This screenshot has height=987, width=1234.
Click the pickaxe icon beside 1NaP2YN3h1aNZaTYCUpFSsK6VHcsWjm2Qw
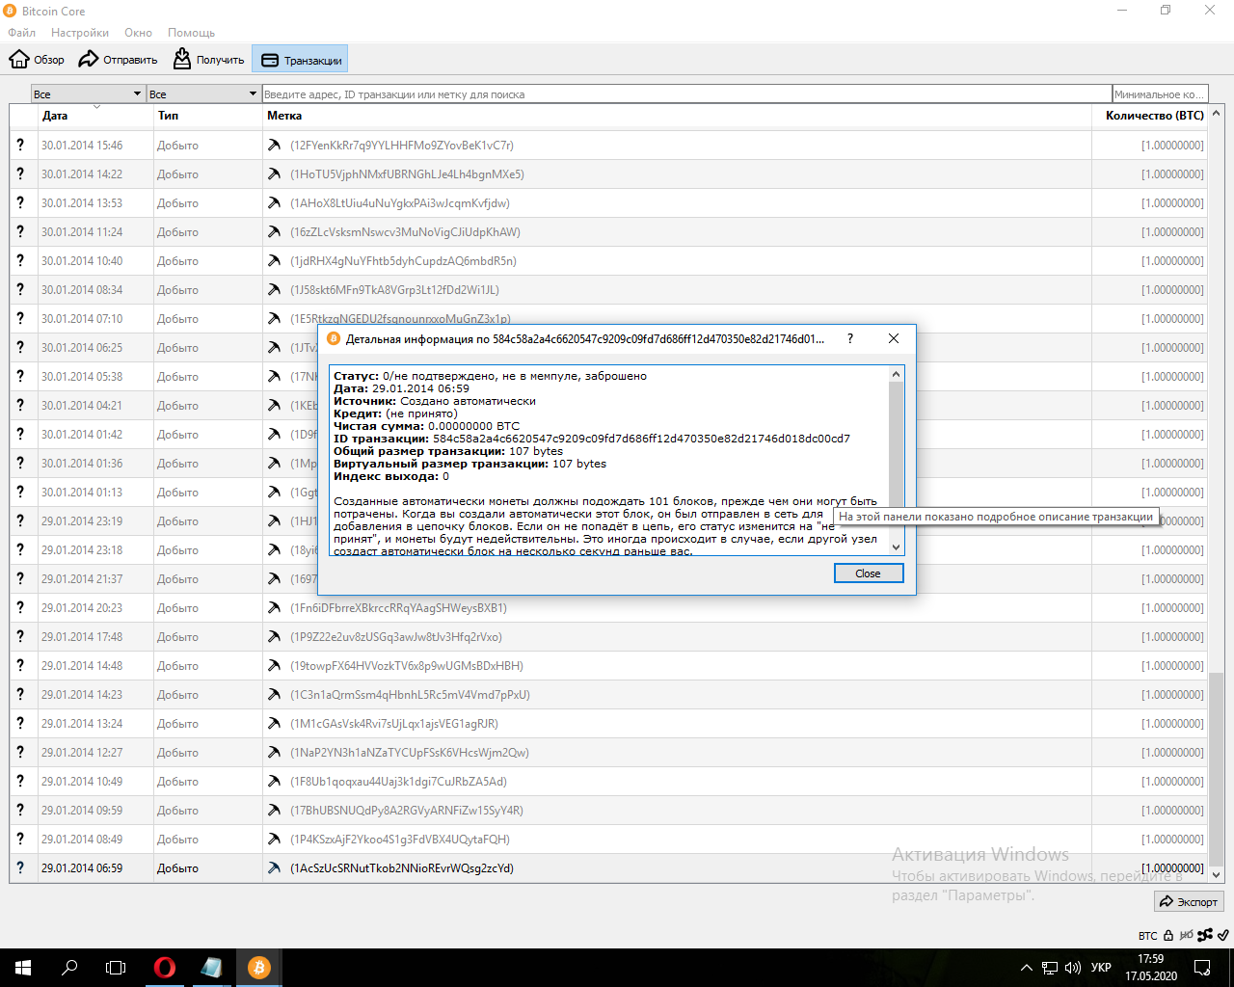pos(275,753)
